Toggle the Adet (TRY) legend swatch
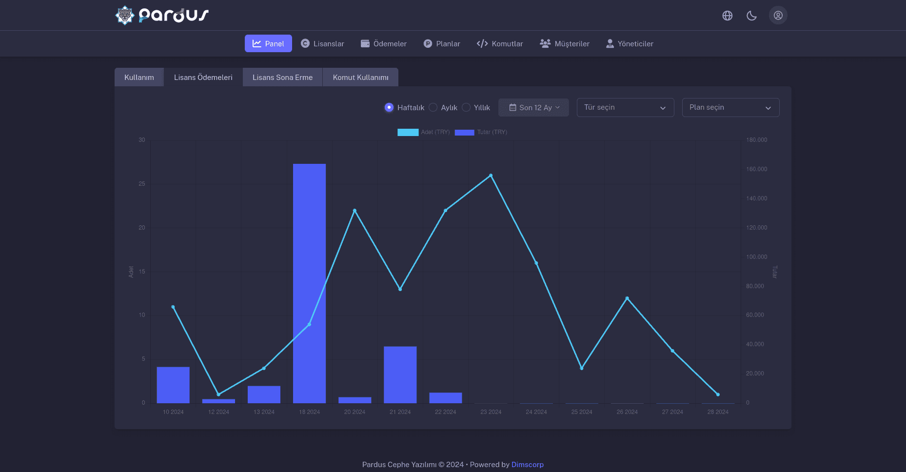This screenshot has width=906, height=472. [x=408, y=132]
